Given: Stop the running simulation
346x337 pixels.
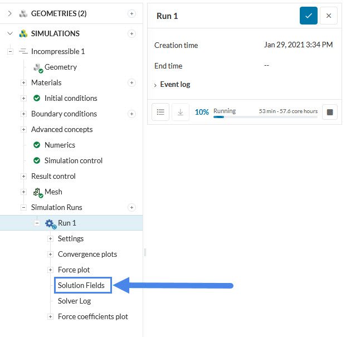Looking at the screenshot, I should tap(330, 112).
